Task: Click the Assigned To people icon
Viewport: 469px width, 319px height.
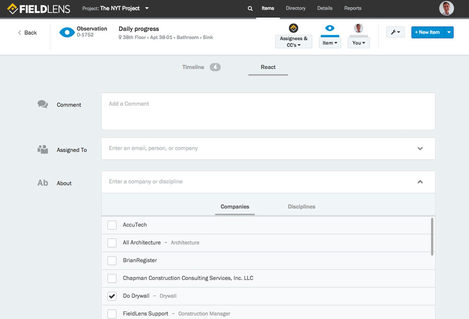Action: click(43, 148)
